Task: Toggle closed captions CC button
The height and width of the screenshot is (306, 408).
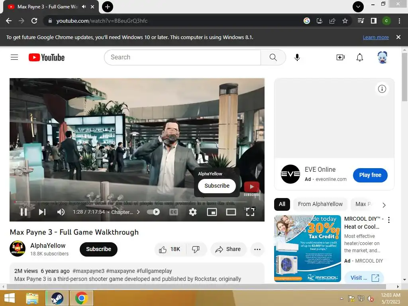Action: tap(174, 212)
